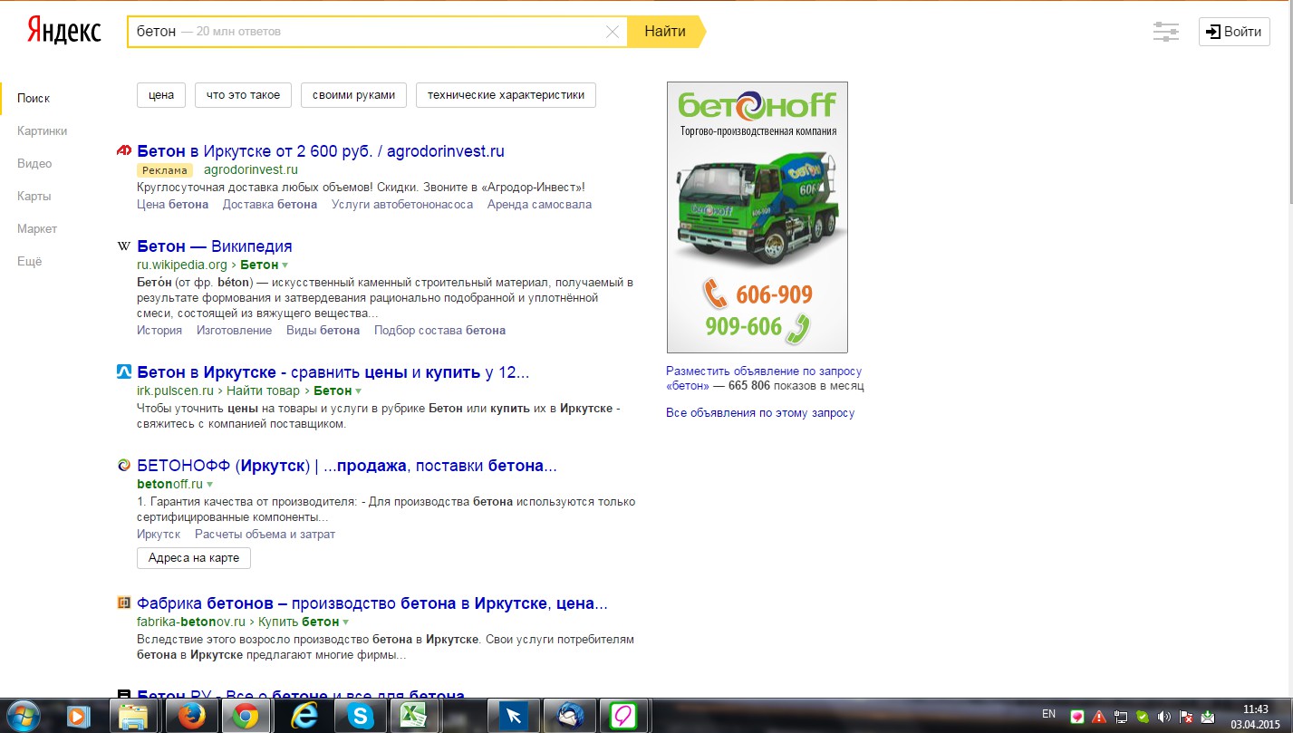The image size is (1293, 733).
Task: Expand the arrow next to betonoff.ru
Action: pyautogui.click(x=209, y=485)
